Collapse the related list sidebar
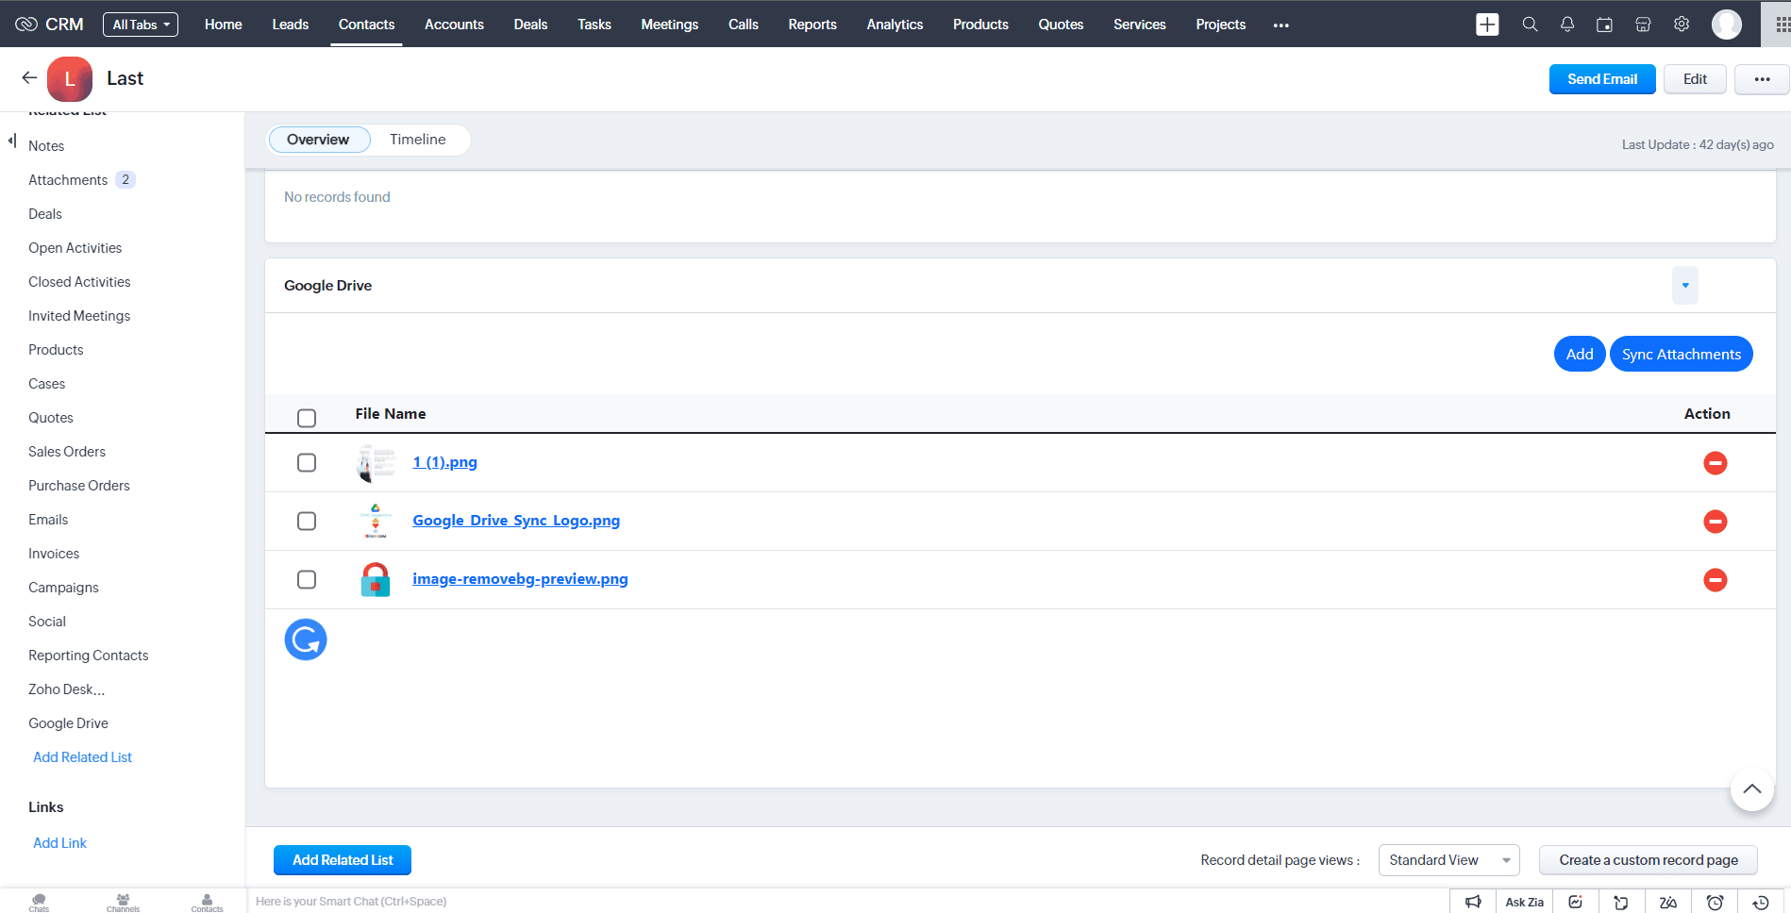 point(12,141)
